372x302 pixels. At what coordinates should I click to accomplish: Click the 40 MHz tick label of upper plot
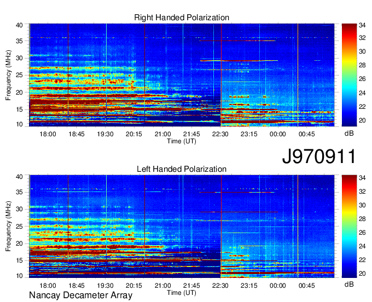(19, 25)
